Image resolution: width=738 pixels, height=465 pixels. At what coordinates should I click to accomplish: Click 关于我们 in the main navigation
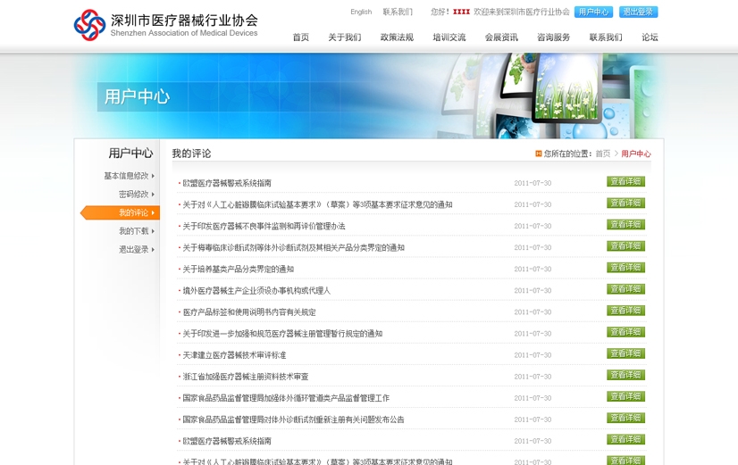(344, 37)
